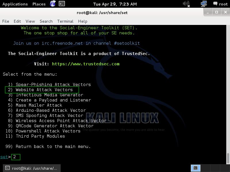Click the 'Spear-Phishing Attack Vectors' line
This screenshot has height=172, width=230.
49,85
